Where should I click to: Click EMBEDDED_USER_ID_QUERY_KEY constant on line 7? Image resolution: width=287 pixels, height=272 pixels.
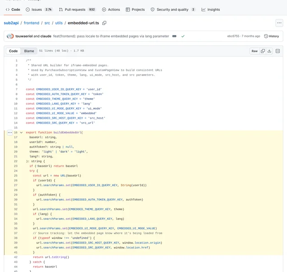[59, 89]
